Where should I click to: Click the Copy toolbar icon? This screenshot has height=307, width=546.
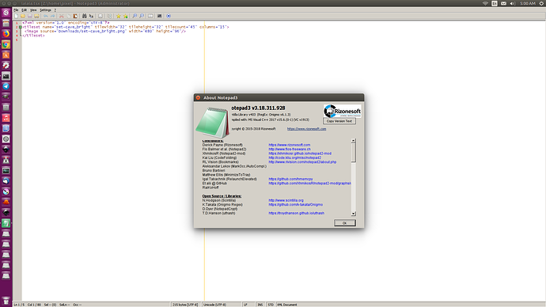point(68,16)
